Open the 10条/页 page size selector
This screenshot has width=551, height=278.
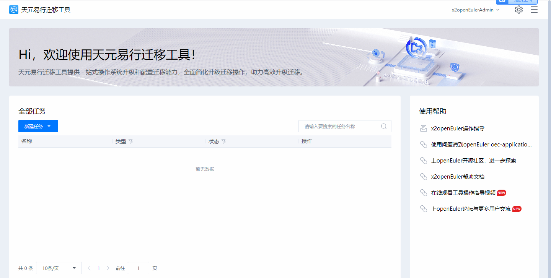pyautogui.click(x=59, y=268)
